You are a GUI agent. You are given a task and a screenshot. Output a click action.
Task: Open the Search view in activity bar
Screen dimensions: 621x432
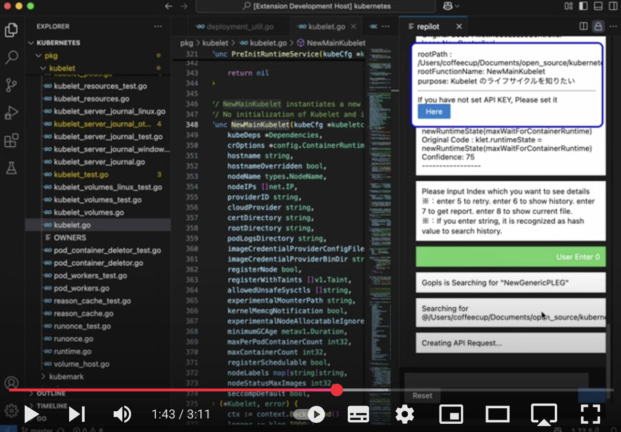click(11, 58)
